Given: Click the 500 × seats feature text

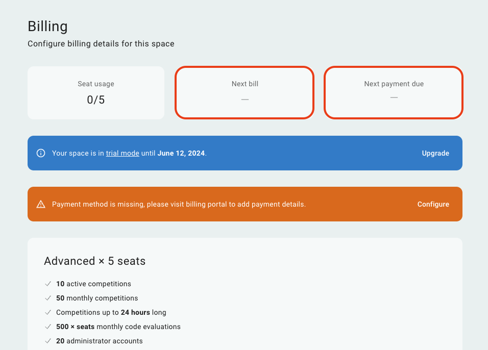Looking at the screenshot, I should pos(75,327).
